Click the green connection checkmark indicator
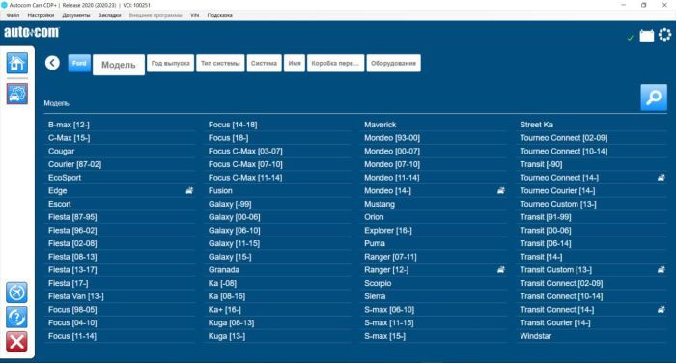This screenshot has height=363, width=676. (x=631, y=38)
